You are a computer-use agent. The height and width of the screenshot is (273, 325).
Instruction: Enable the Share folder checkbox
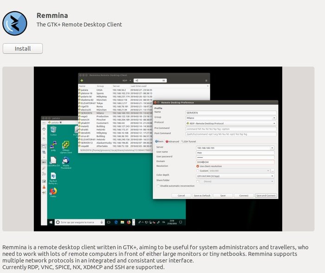click(197, 181)
